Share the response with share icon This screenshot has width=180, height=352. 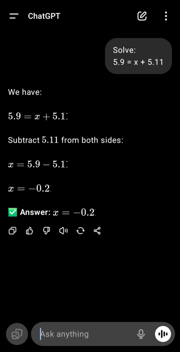97,231
